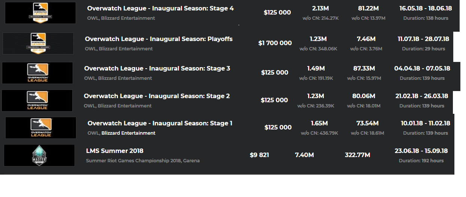Open the LMS Summer 2018 tournament title
466x197 pixels.
pos(115,151)
